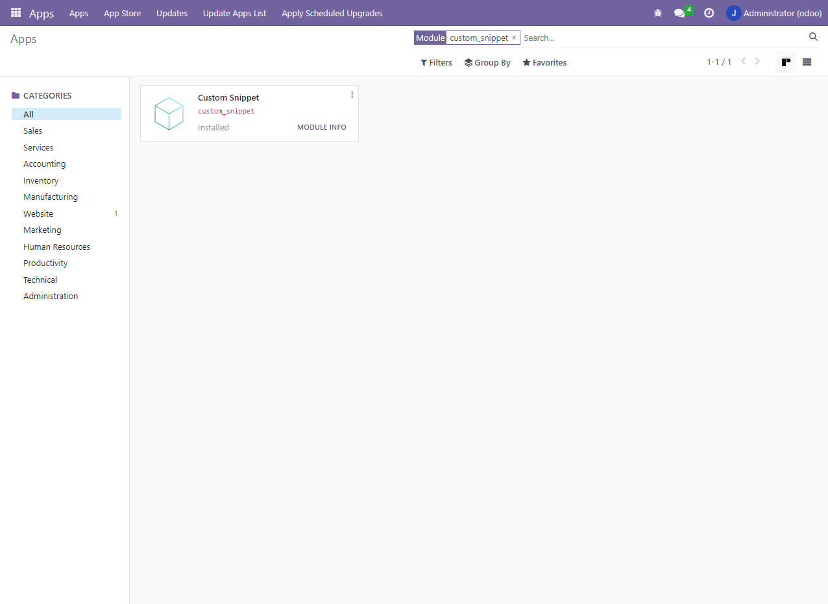
Task: Click the Custom Snippet module title
Action: [x=228, y=98]
